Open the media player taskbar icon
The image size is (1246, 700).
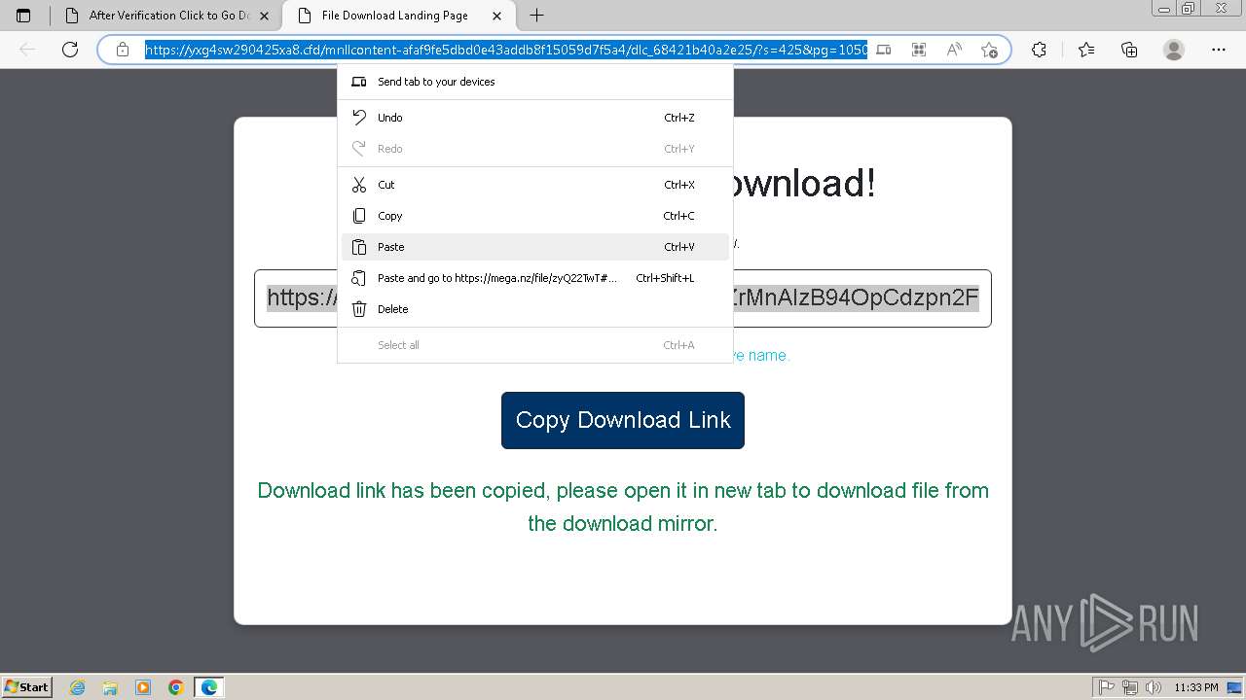tap(143, 687)
